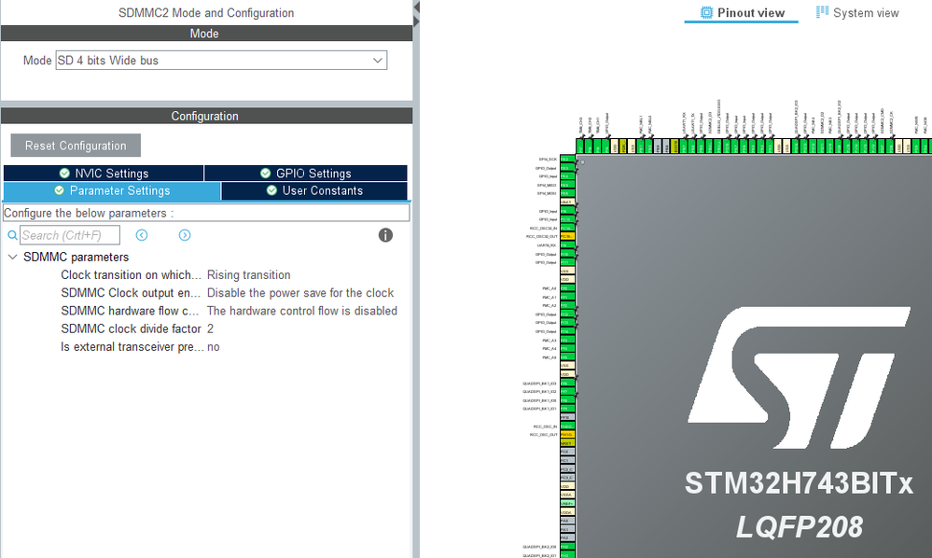Collapse the SDMMC parameters tree group
Viewport: 932px width, 558px height.
tap(12, 258)
